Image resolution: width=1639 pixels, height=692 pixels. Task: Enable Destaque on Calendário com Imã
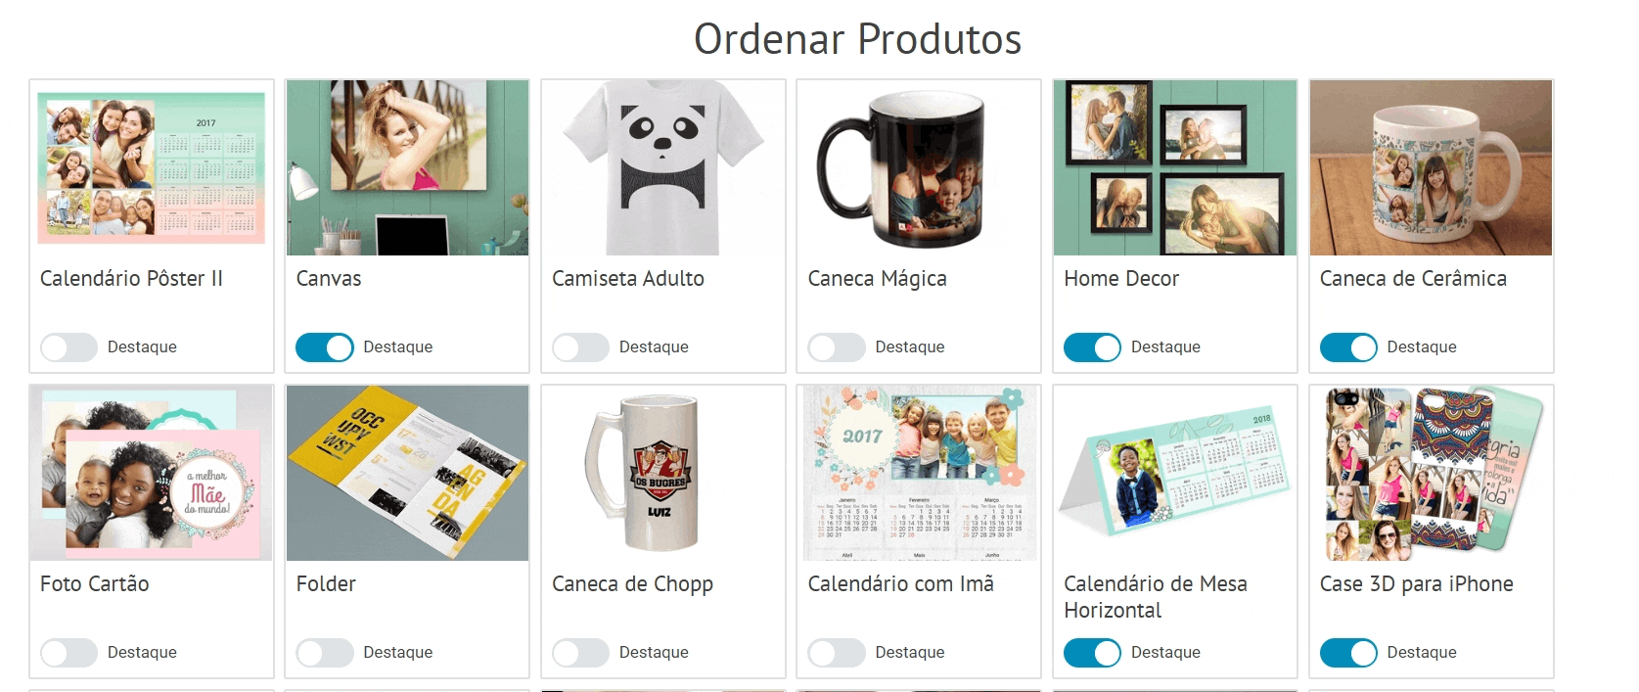(837, 653)
